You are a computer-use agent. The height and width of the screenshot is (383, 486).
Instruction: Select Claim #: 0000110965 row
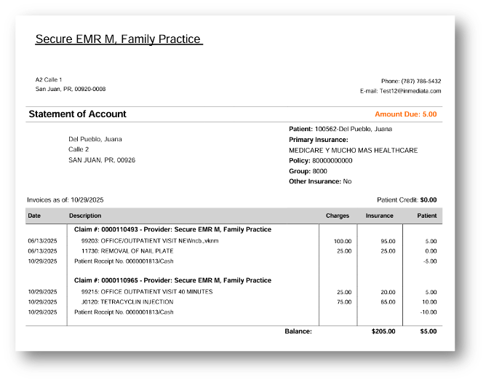[x=172, y=280]
